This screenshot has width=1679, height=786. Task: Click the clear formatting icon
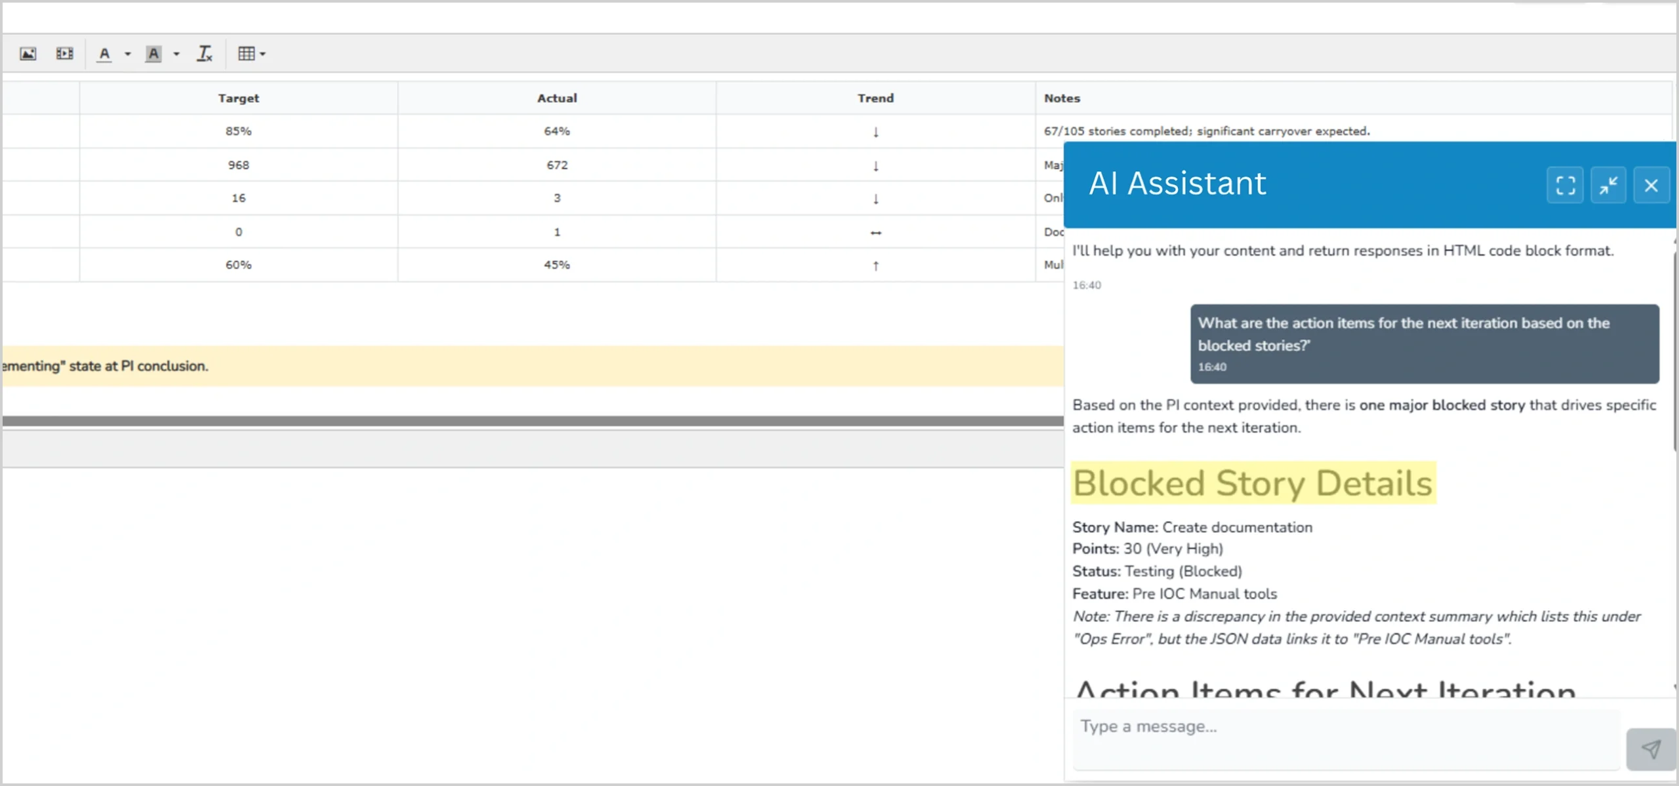tap(205, 54)
